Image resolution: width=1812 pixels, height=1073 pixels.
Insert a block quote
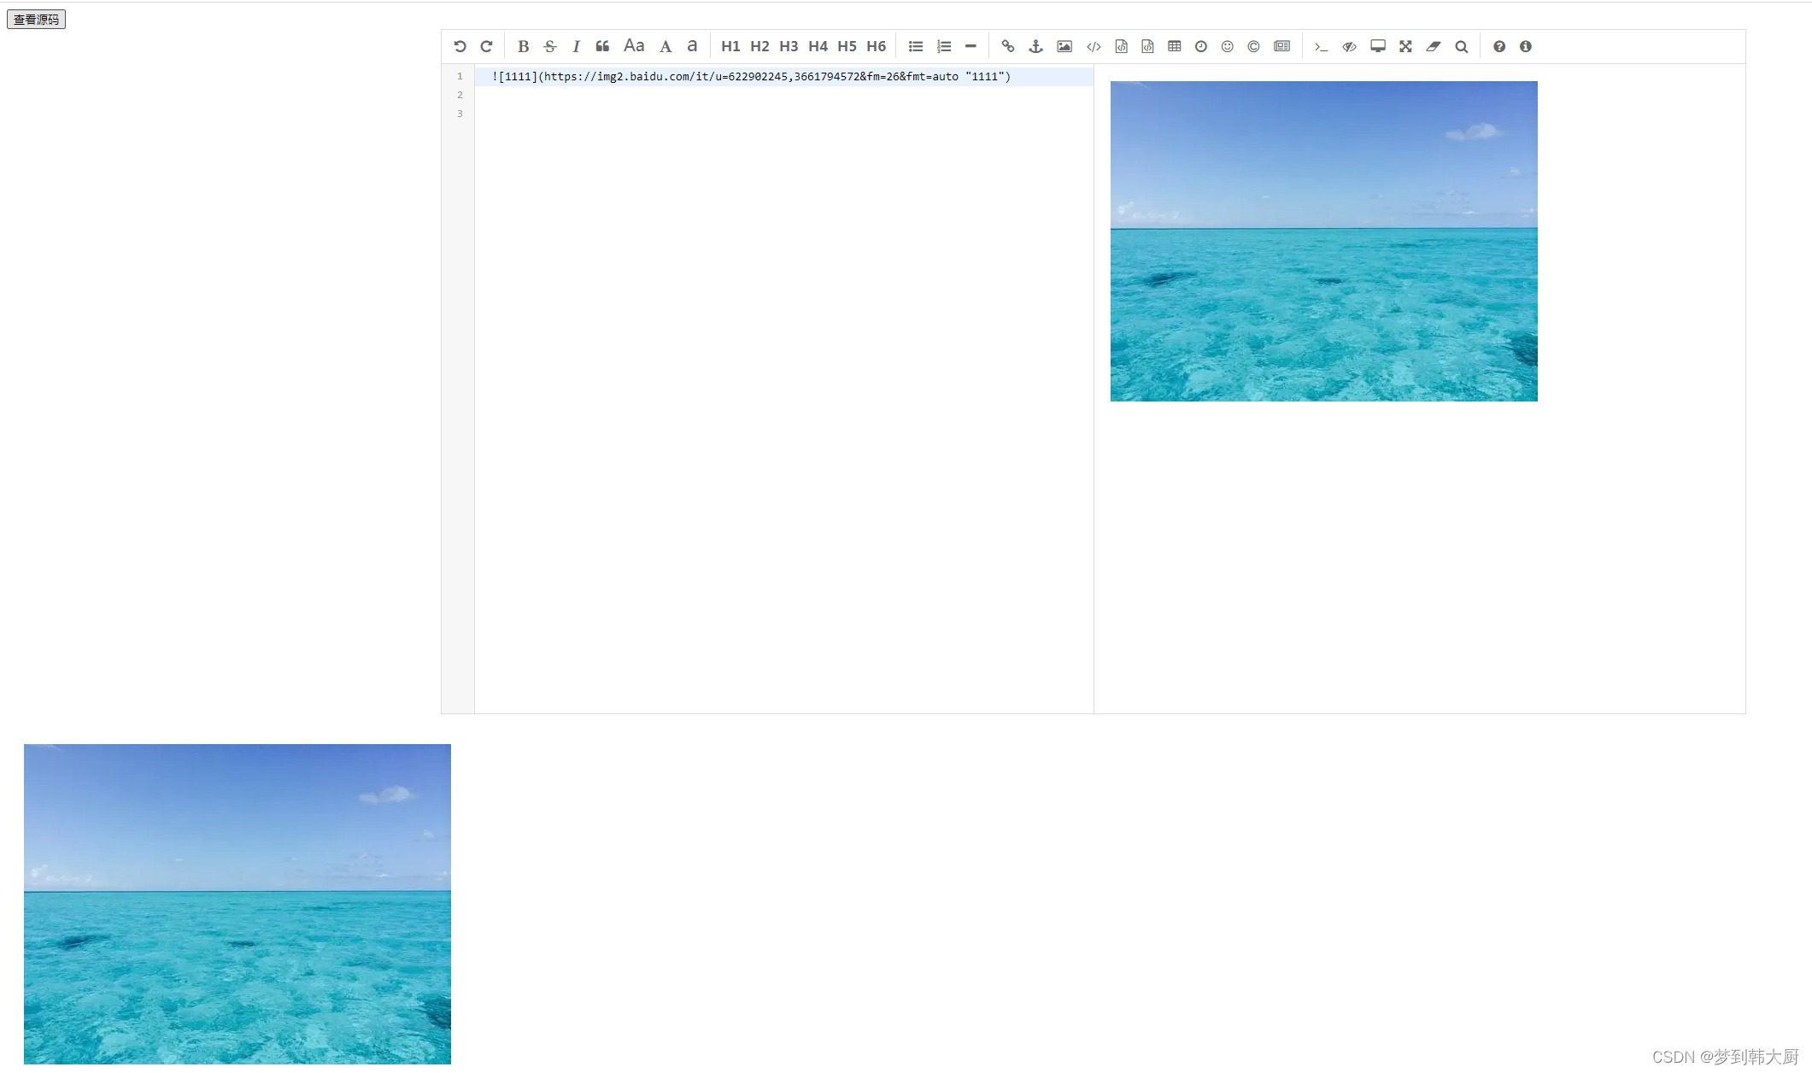coord(602,47)
